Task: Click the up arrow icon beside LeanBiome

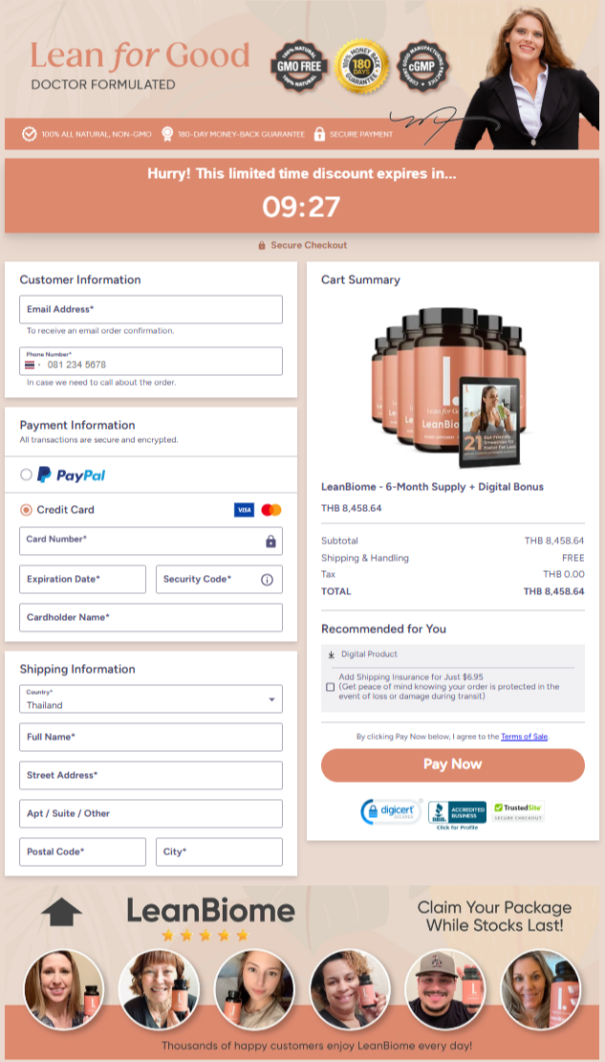Action: pos(62,912)
